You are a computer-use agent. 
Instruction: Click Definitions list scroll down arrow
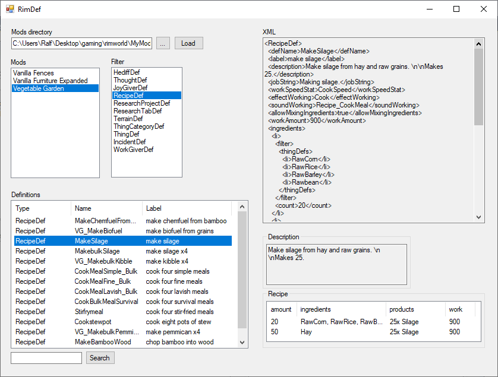tap(242, 342)
